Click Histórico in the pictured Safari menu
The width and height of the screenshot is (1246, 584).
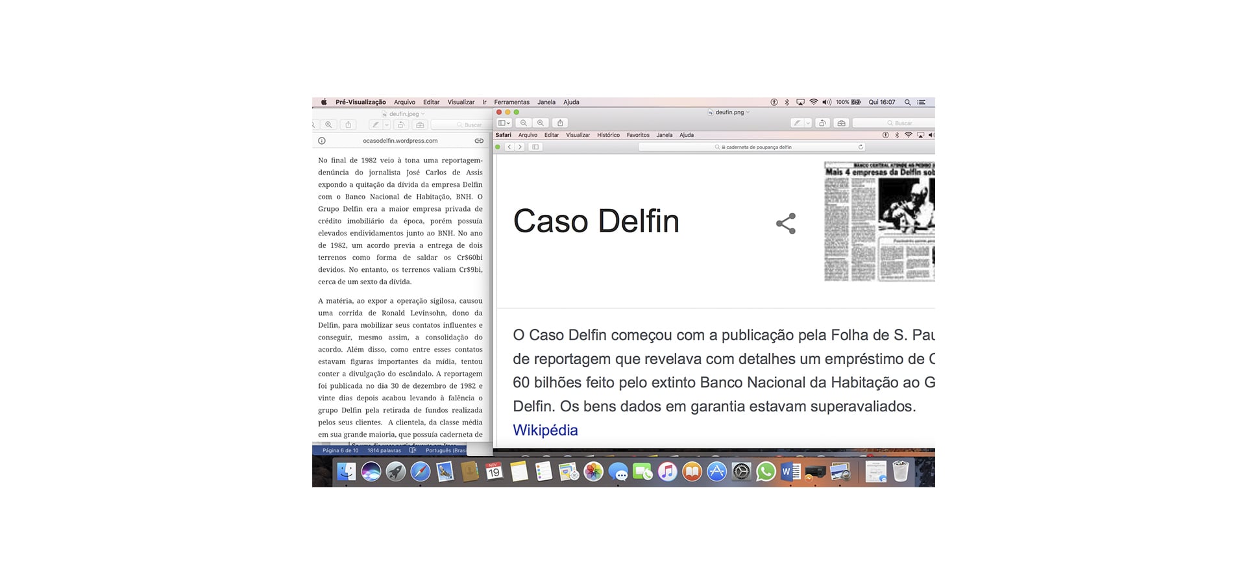tap(608, 136)
